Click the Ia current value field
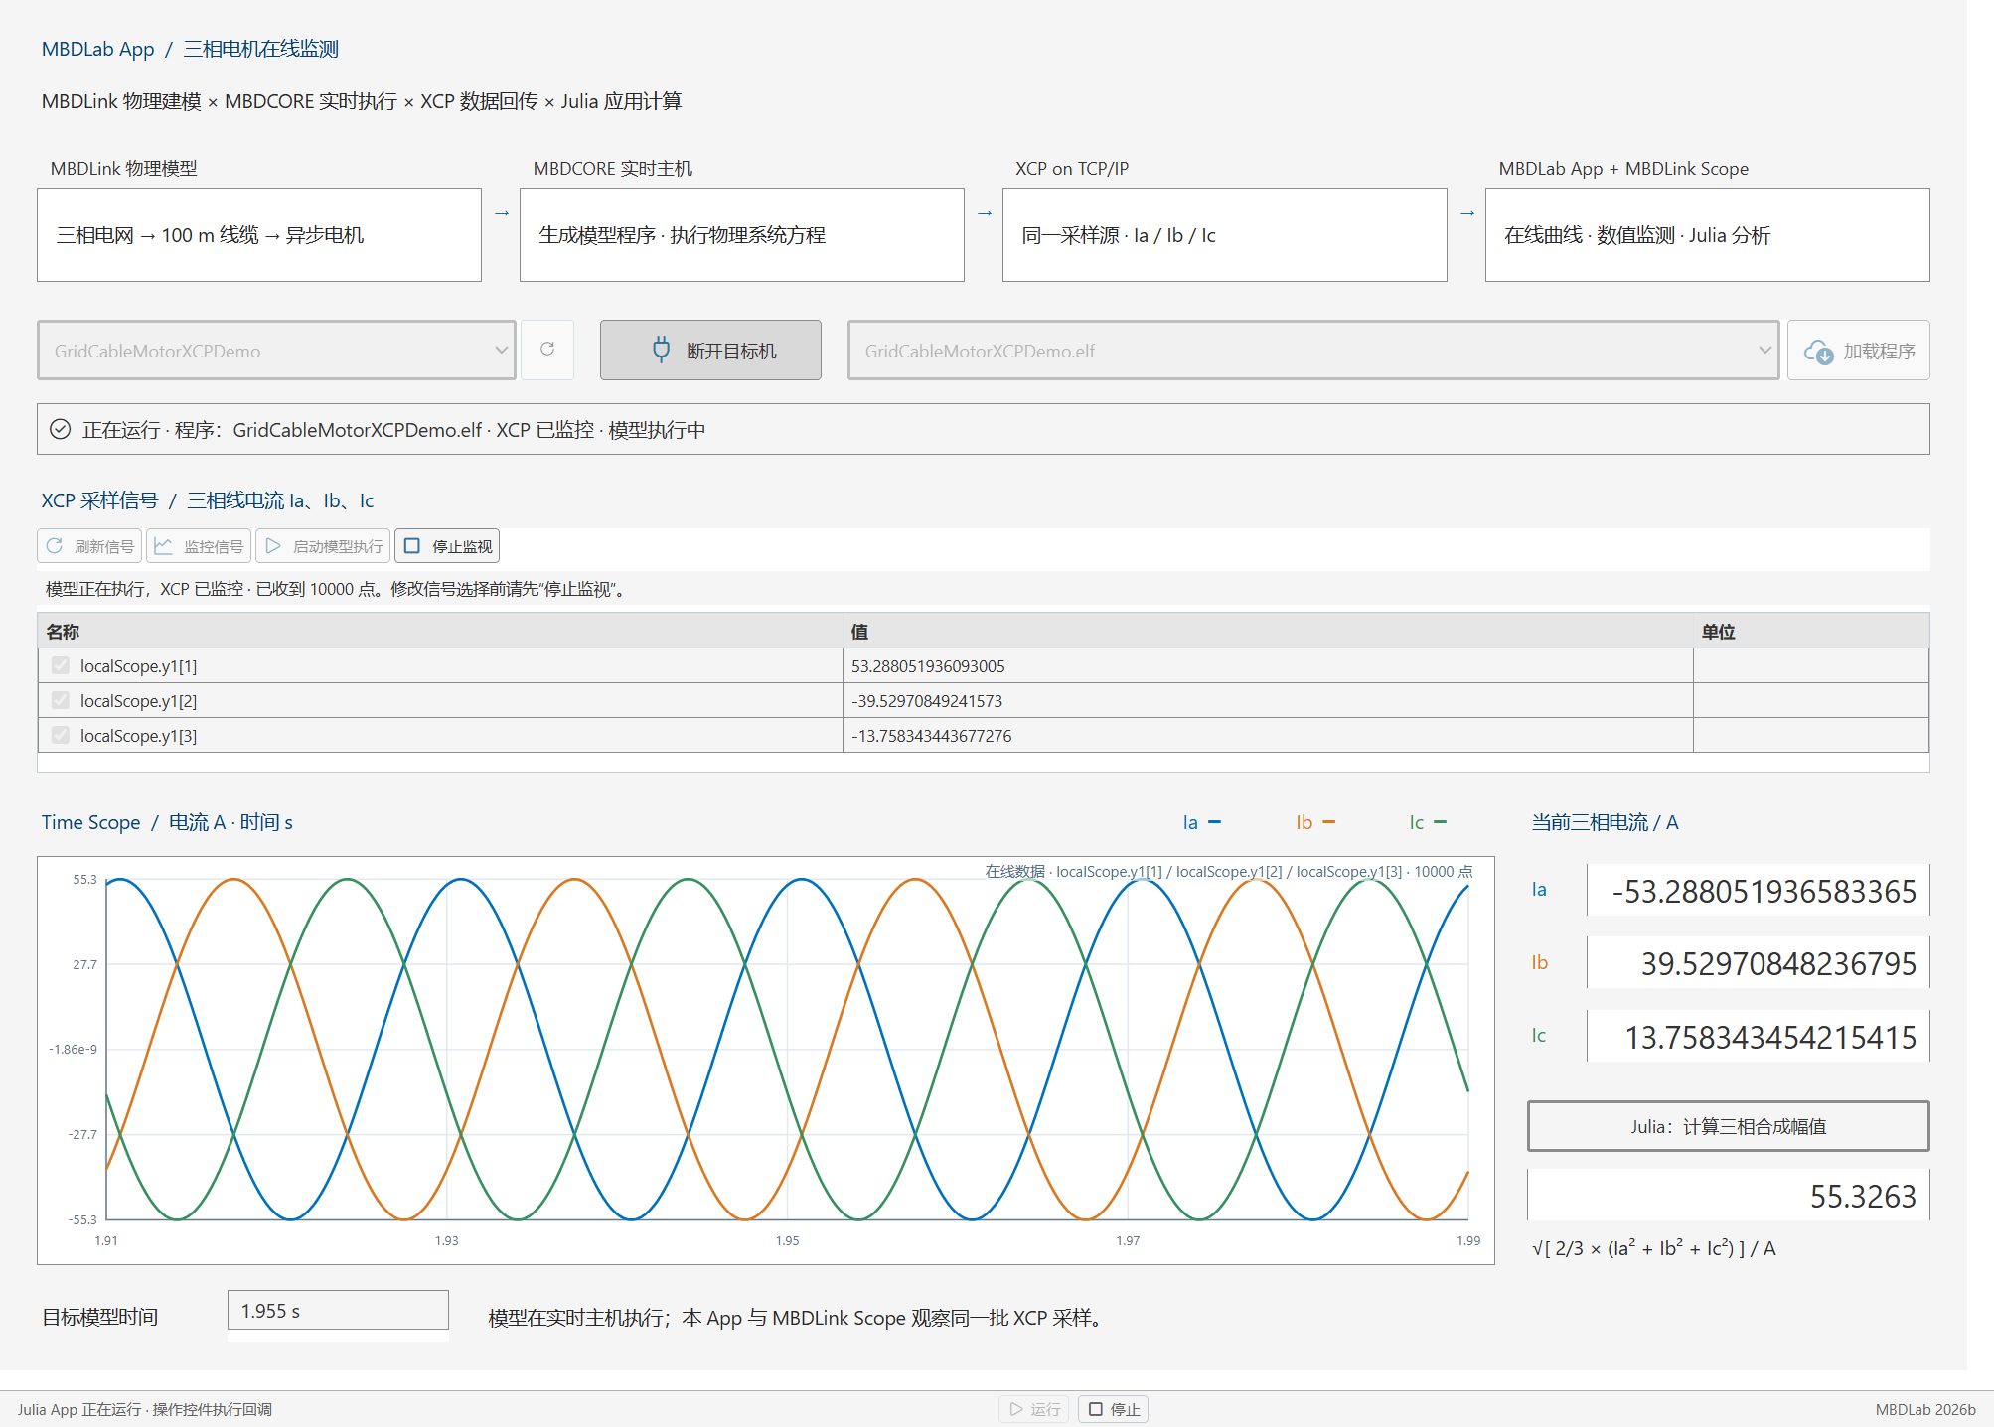The width and height of the screenshot is (1994, 1427). [1758, 890]
